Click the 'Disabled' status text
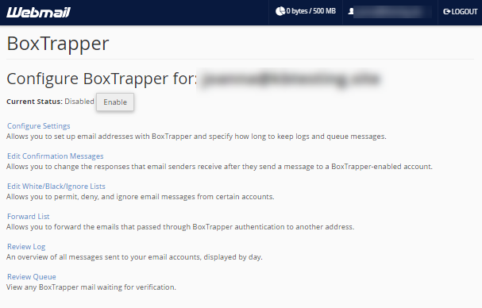 [x=79, y=102]
